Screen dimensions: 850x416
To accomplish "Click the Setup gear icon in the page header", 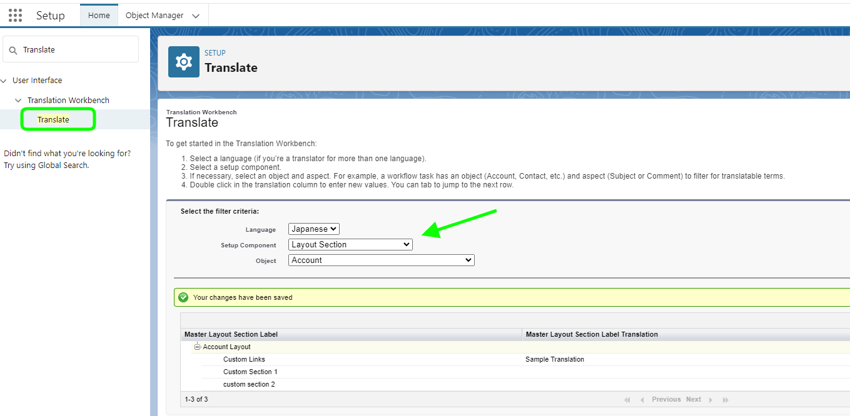I will coord(183,61).
